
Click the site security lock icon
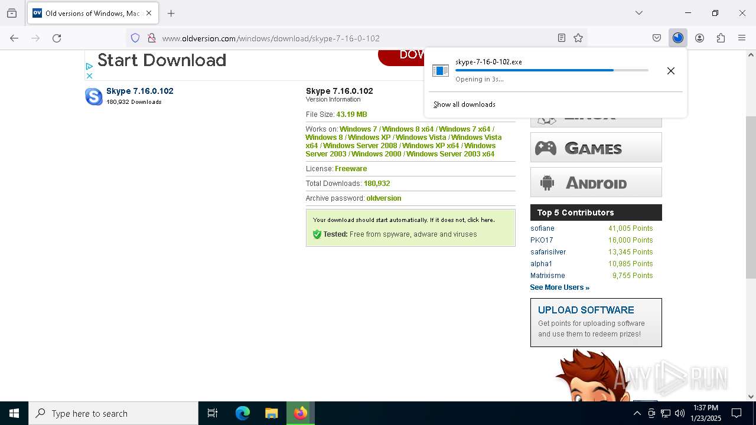[x=152, y=38]
